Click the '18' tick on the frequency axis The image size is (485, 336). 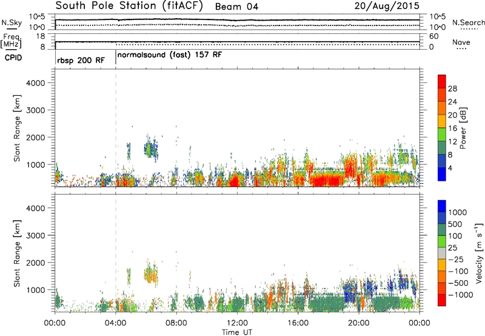(x=41, y=36)
